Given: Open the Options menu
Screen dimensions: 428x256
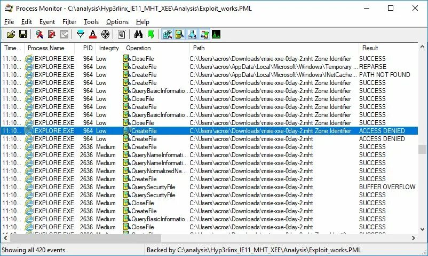Looking at the screenshot, I should [x=117, y=22].
